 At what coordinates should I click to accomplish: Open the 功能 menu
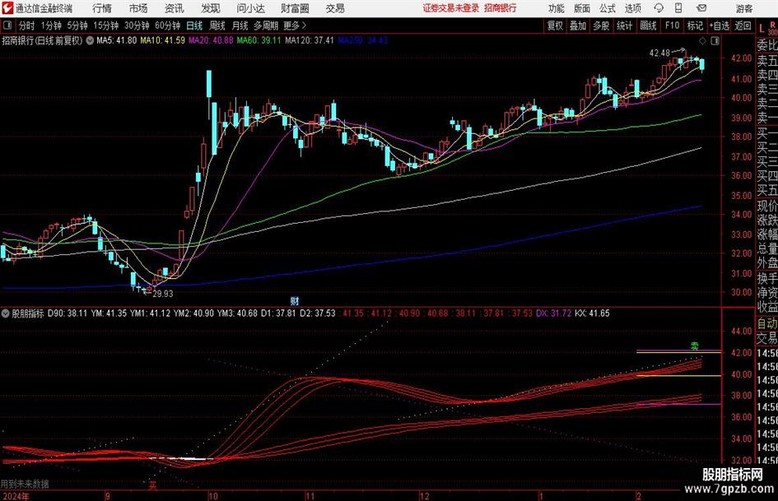557,8
